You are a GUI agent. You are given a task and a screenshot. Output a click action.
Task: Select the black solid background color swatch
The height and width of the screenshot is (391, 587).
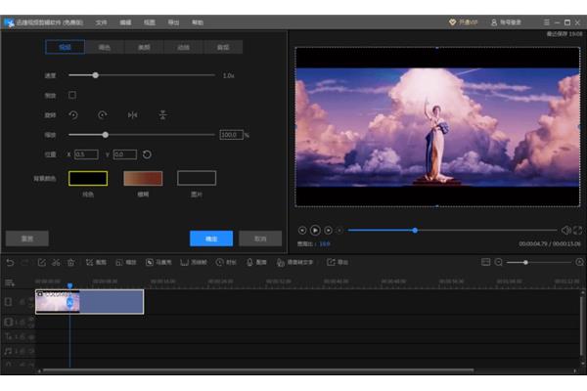(x=88, y=178)
